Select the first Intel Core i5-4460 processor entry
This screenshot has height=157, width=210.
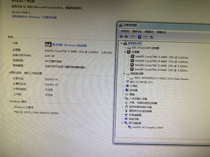(161, 57)
